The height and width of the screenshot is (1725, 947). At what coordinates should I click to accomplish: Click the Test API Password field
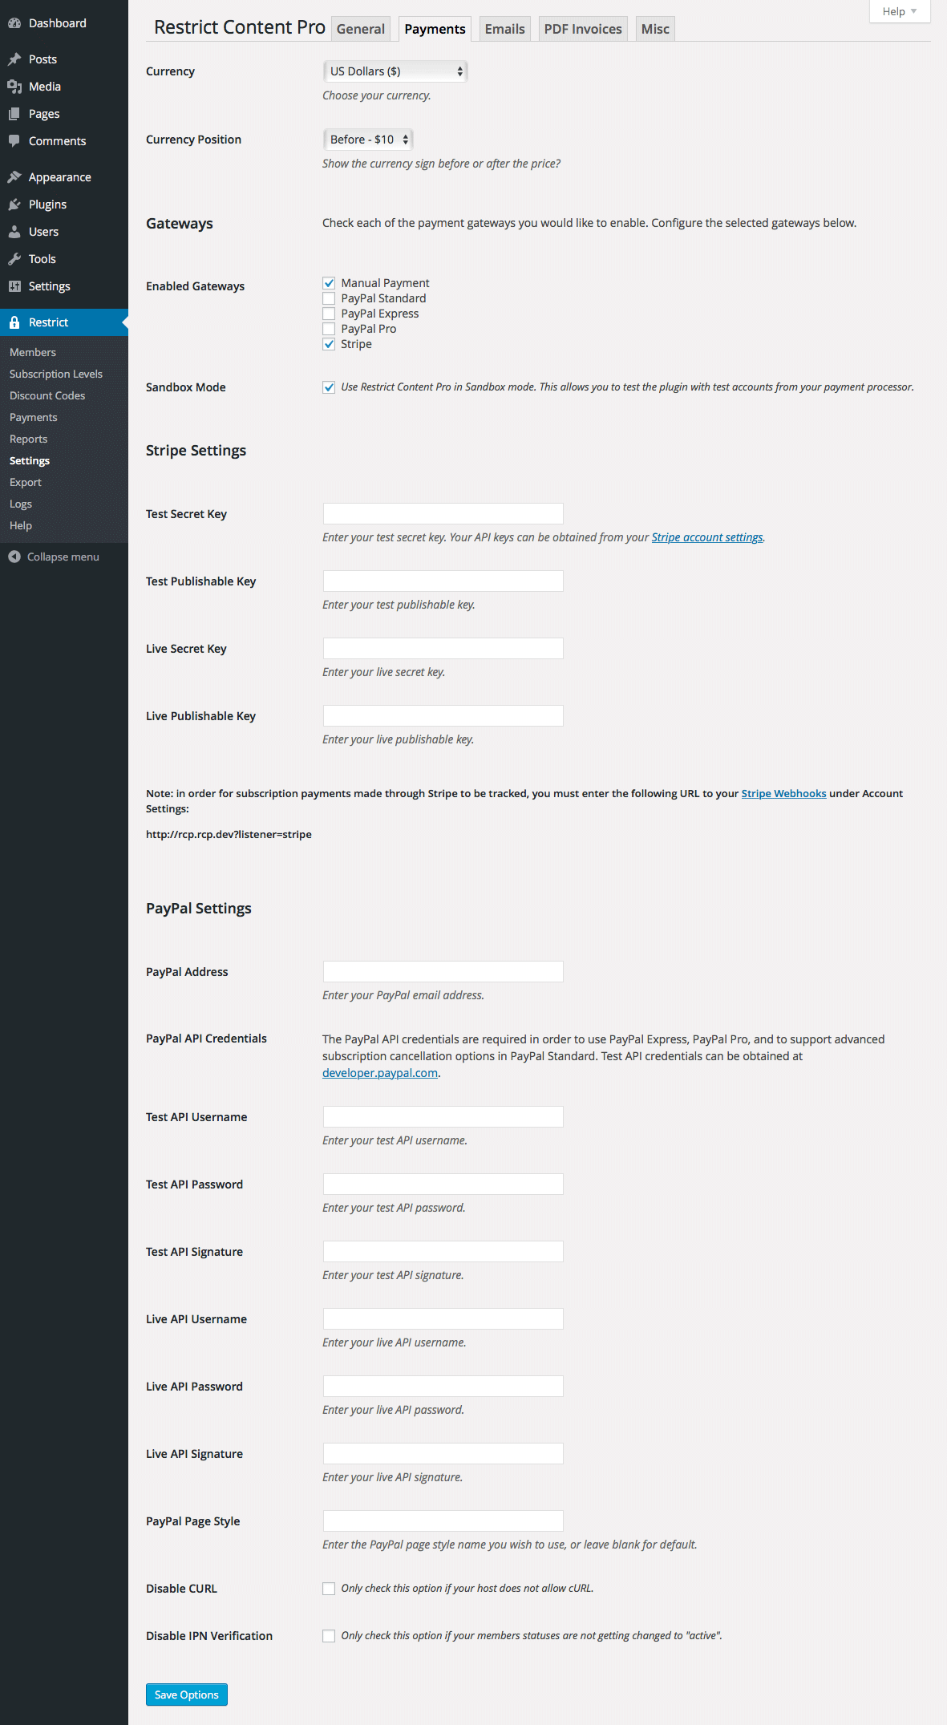tap(443, 1184)
